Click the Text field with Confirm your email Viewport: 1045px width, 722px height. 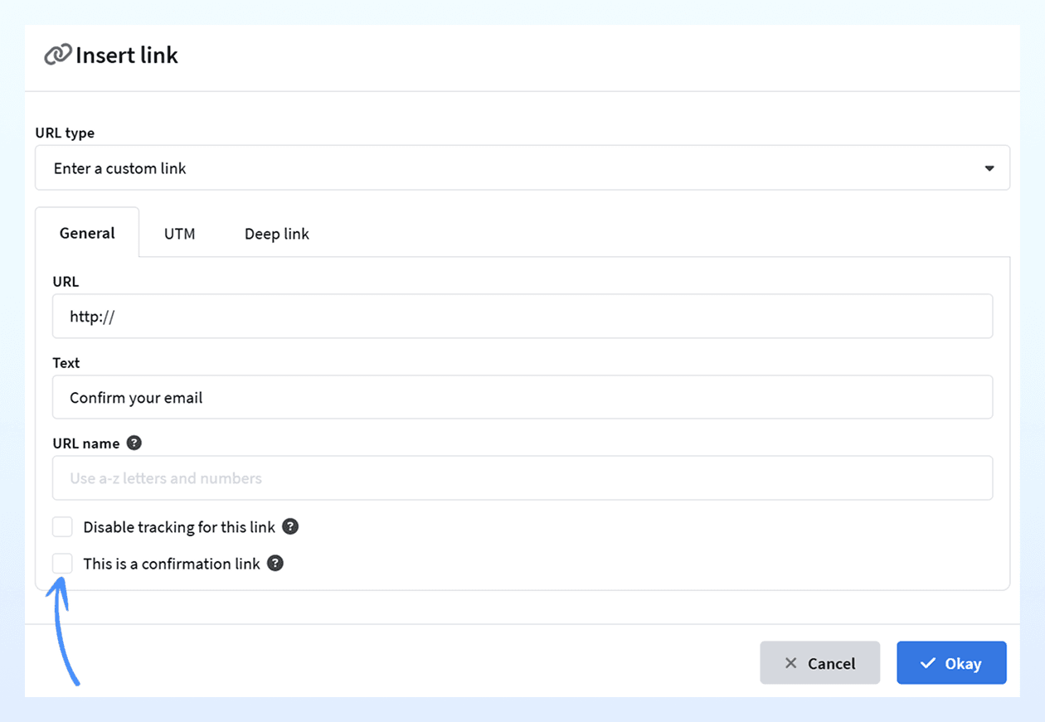pos(522,397)
